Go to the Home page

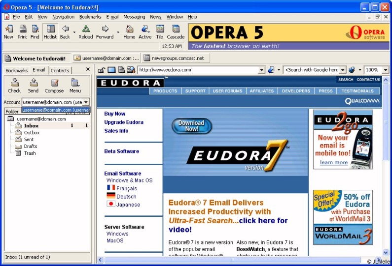tap(129, 32)
